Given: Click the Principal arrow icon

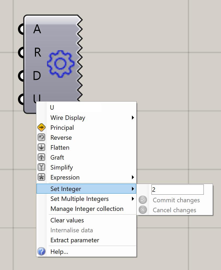Looking at the screenshot, I should tap(42, 128).
